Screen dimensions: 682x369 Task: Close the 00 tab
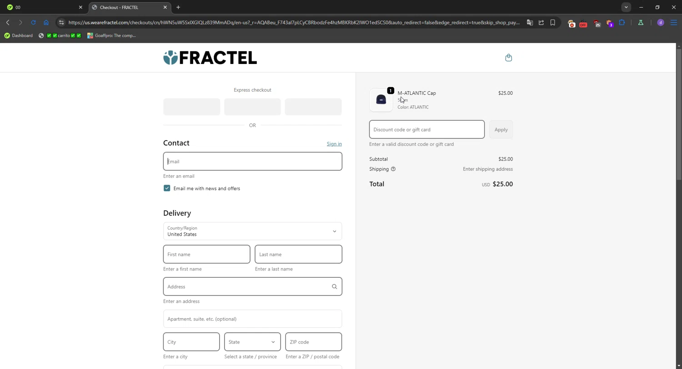click(80, 7)
